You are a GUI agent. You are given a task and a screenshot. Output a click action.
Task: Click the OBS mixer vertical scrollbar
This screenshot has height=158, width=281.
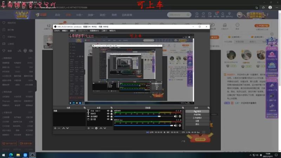(x=183, y=119)
